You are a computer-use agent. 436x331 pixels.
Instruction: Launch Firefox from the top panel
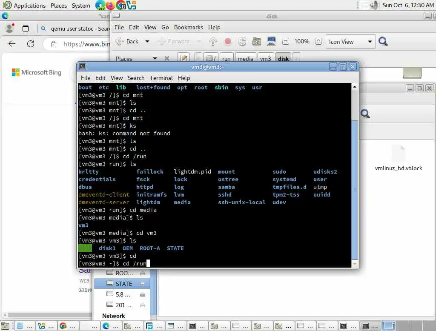tap(110, 5)
